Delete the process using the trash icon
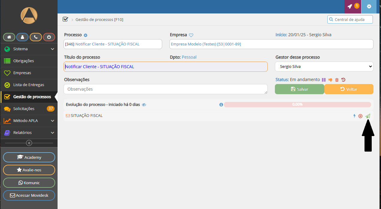This screenshot has height=209, width=381. (337, 80)
